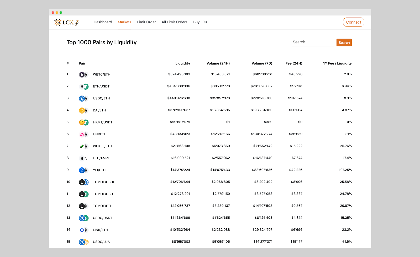The width and height of the screenshot is (420, 257).
Task: Click the UNI/ETH token pair icon
Action: [83, 135]
